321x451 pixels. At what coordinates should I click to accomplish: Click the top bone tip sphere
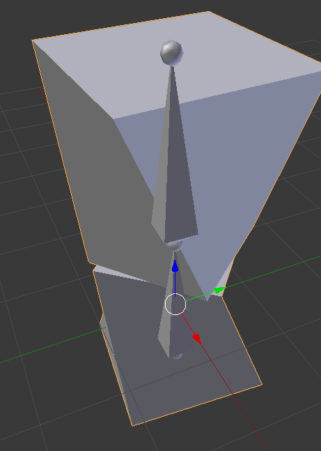coord(171,53)
